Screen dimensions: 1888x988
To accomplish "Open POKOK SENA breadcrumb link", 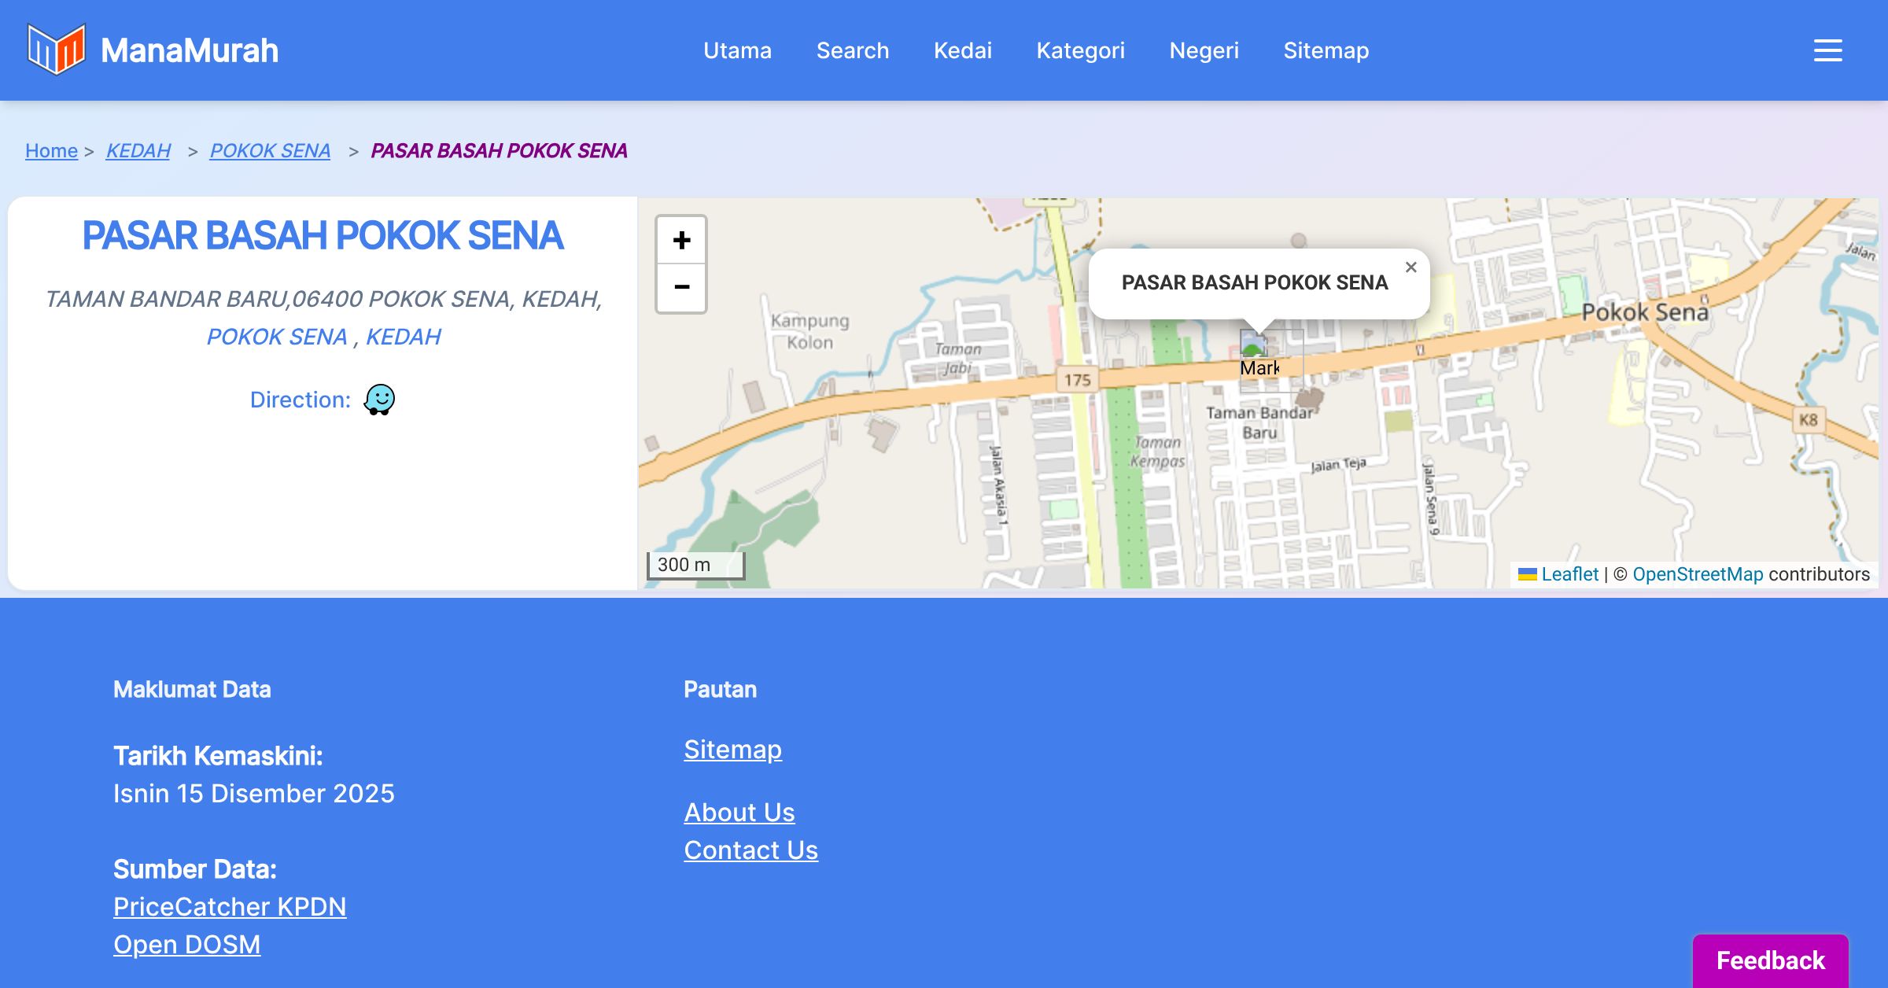I will pyautogui.click(x=270, y=150).
